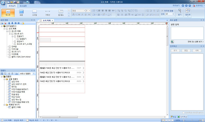Click 완성도 체크 in status bar

coord(19,120)
